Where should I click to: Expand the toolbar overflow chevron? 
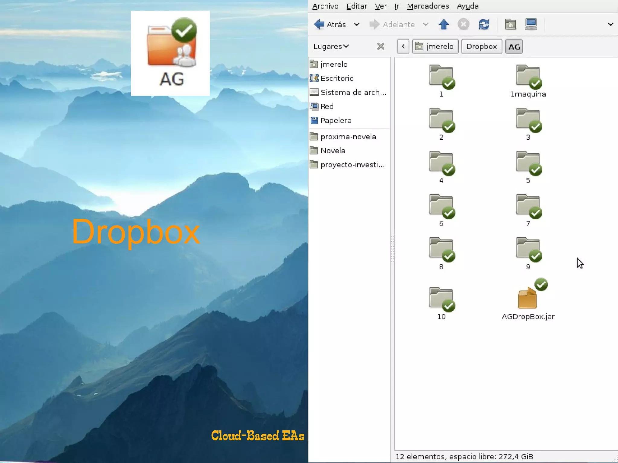coord(610,24)
